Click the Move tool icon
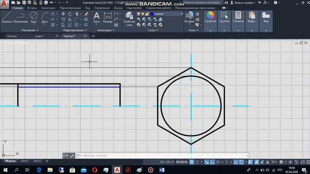This screenshot has width=310, height=174. coord(63,14)
